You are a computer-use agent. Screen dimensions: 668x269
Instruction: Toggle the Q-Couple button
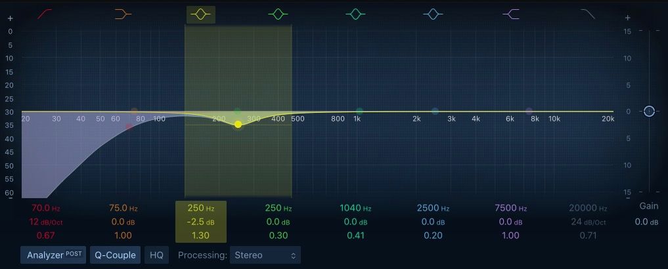click(115, 255)
